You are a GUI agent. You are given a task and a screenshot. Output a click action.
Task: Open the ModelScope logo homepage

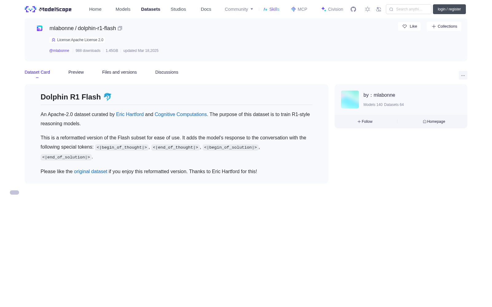[48, 9]
